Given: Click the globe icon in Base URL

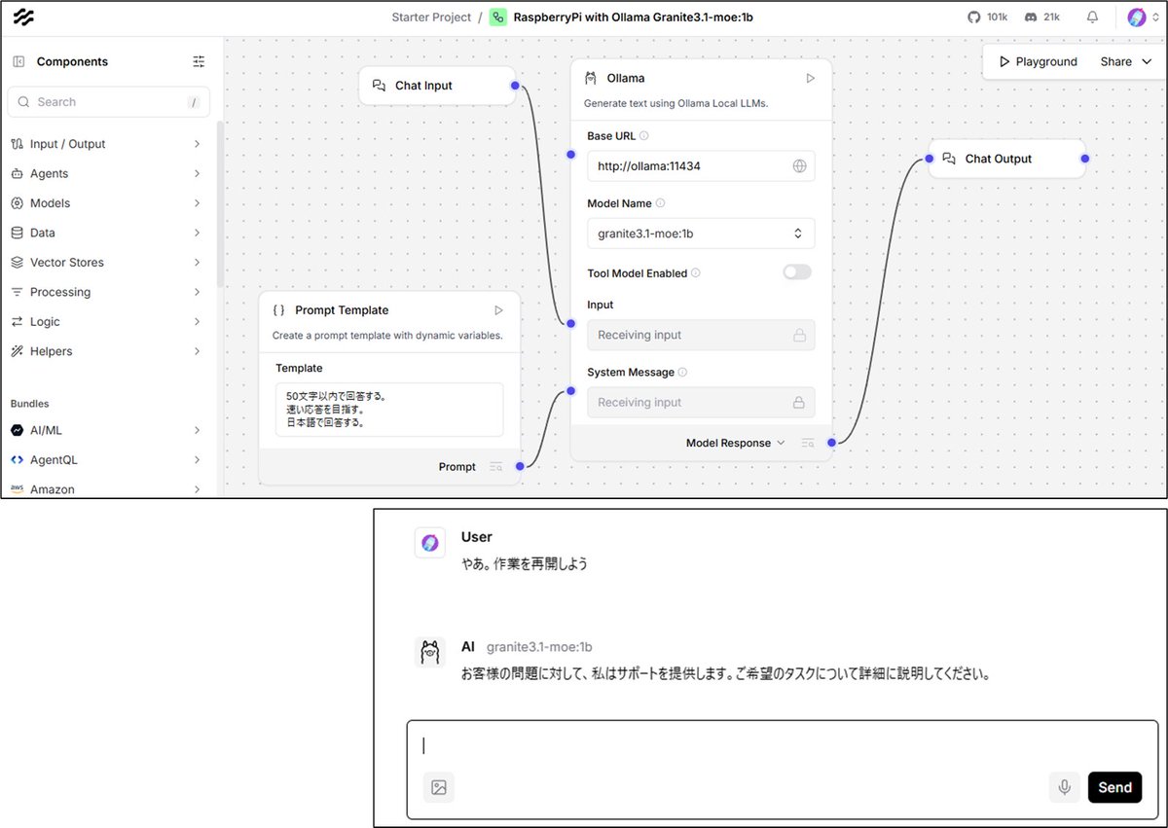Looking at the screenshot, I should [x=800, y=166].
